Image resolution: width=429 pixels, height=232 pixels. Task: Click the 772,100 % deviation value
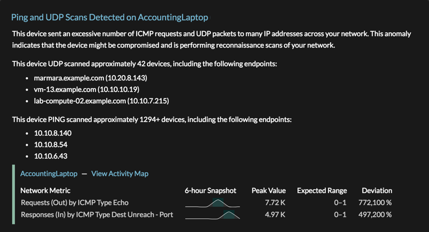375,202
